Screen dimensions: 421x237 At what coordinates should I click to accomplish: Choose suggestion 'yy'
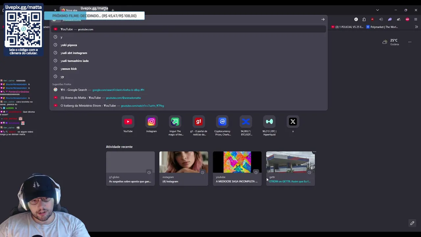[188, 77]
